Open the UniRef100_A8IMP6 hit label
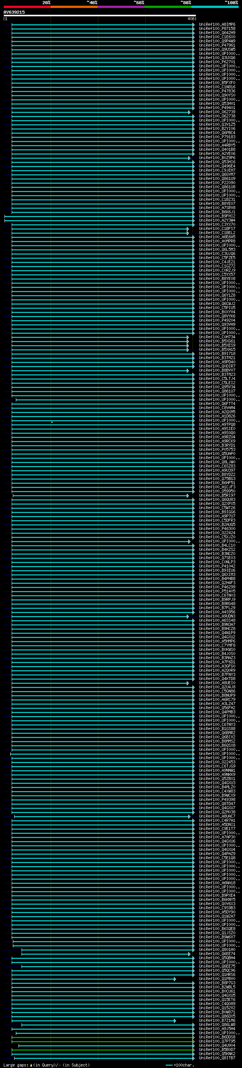242x1068 pixels. tap(217, 25)
